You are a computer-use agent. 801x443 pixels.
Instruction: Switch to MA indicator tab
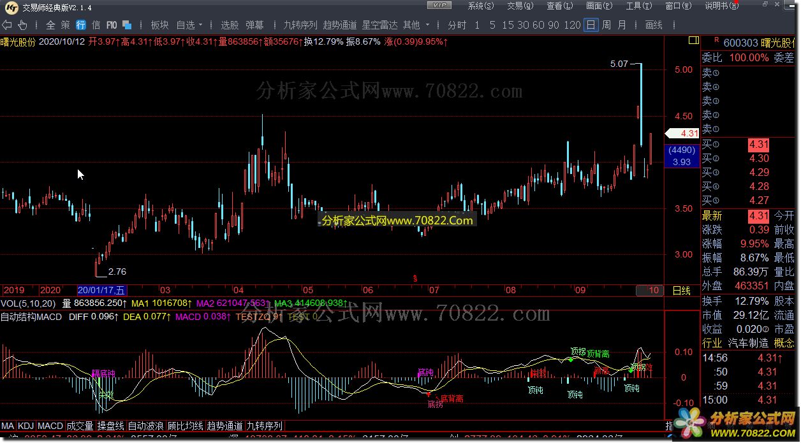[8, 426]
